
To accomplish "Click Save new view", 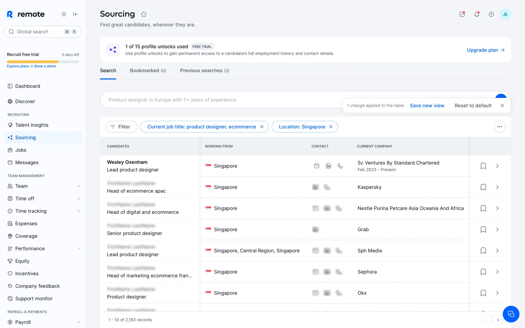I will coord(427,106).
